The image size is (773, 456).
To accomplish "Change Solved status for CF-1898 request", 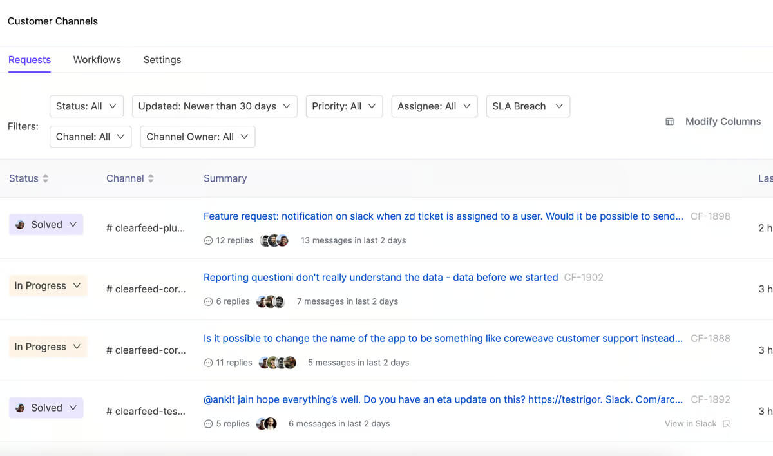I will (46, 225).
